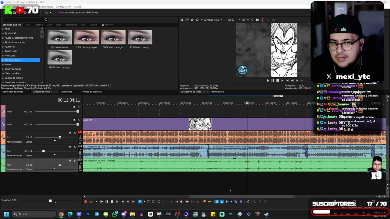Click Play in the Video Preview window
The width and height of the screenshot is (390, 219).
coord(268,81)
